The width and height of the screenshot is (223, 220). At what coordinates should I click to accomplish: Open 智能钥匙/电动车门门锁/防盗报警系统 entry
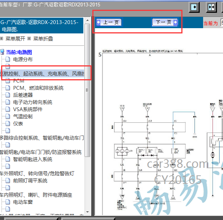[41, 152]
